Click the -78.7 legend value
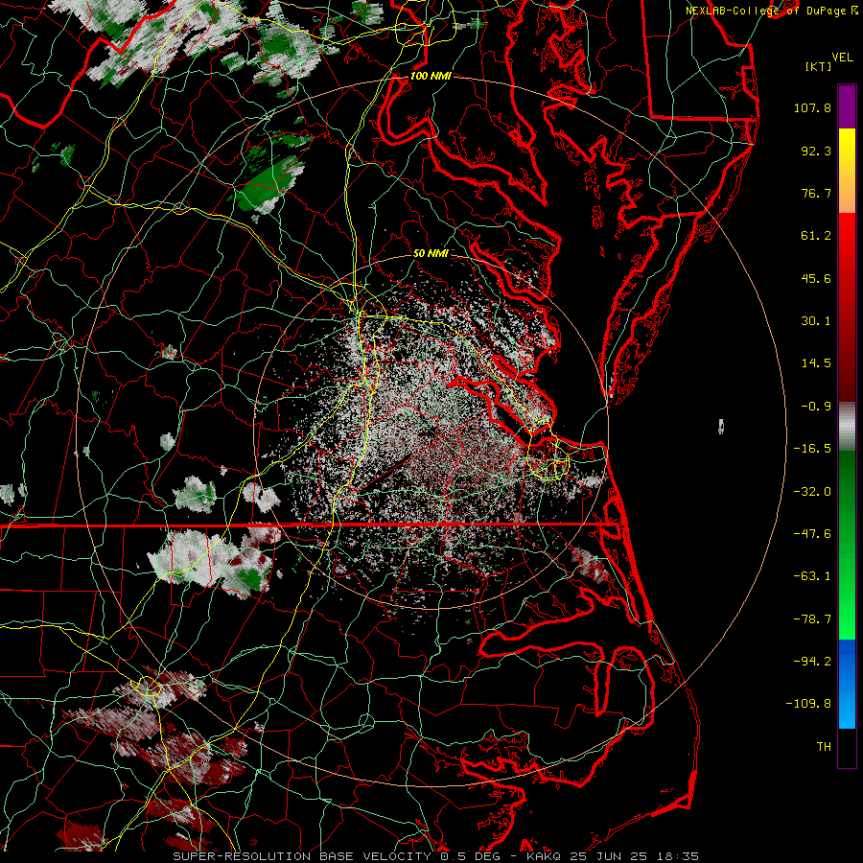 (x=812, y=619)
